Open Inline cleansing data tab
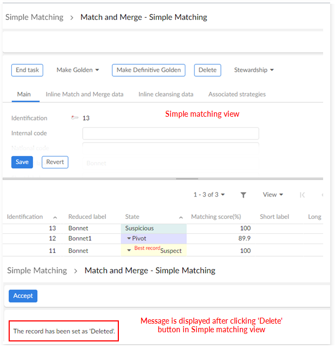 click(166, 95)
